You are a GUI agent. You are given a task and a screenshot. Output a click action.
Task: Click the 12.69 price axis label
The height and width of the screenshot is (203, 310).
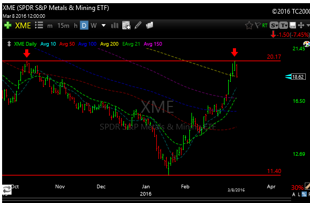pos(299,154)
